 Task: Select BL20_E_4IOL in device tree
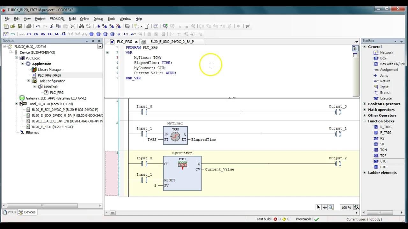pyautogui.click(x=52, y=127)
